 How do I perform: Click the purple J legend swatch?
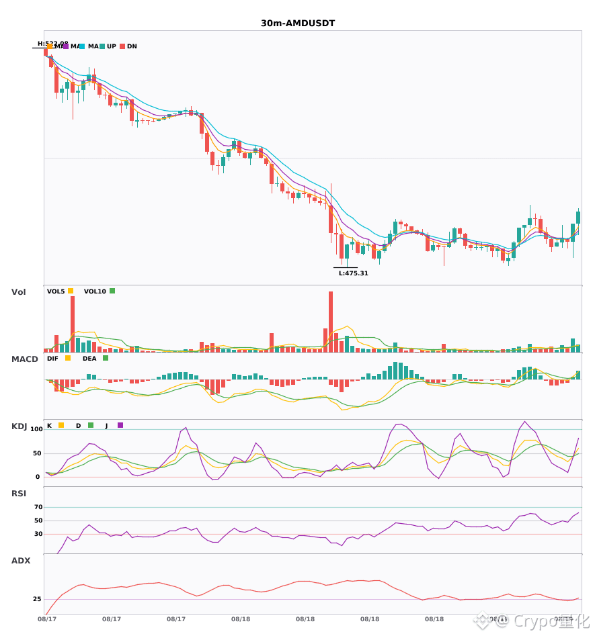point(120,425)
